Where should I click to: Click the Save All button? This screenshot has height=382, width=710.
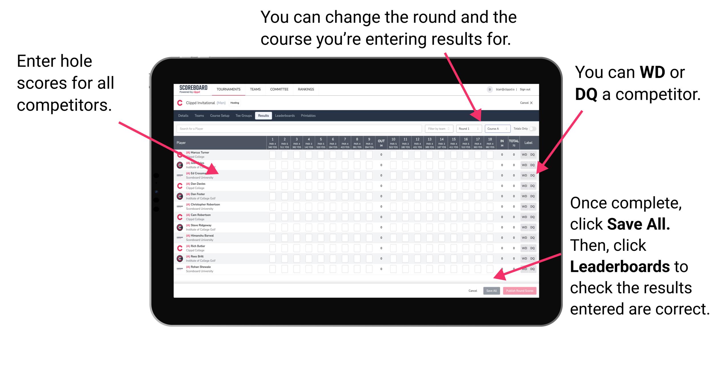pos(491,290)
